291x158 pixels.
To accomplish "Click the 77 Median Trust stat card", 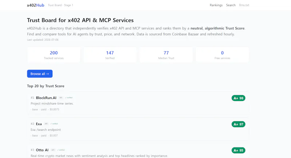I will (x=166, y=55).
